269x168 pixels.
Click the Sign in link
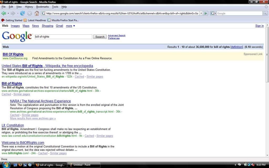[259, 26]
